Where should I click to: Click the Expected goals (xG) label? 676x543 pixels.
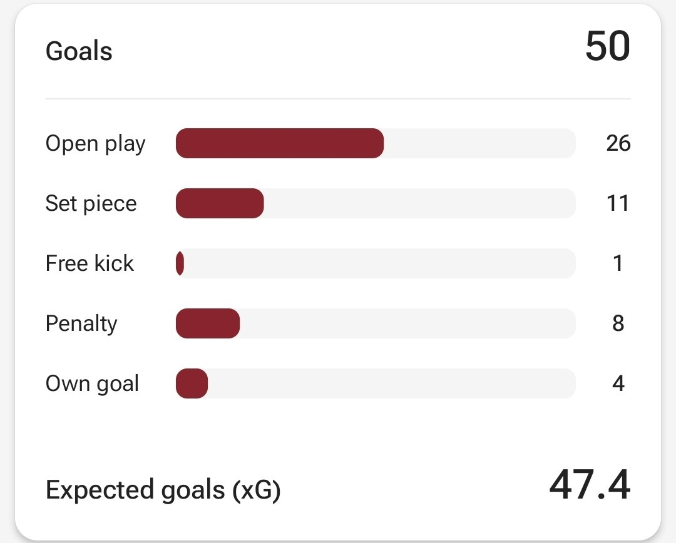click(x=163, y=490)
